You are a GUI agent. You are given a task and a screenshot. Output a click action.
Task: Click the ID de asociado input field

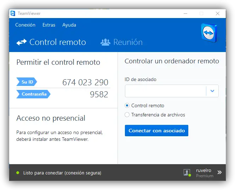166,91
